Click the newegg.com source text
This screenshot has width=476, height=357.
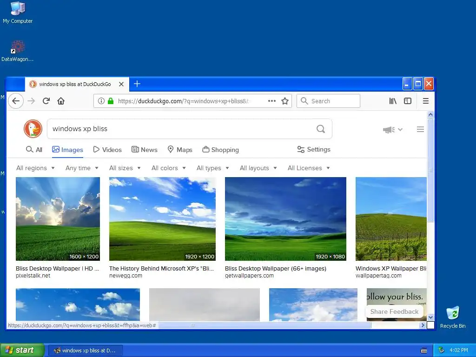pos(126,276)
